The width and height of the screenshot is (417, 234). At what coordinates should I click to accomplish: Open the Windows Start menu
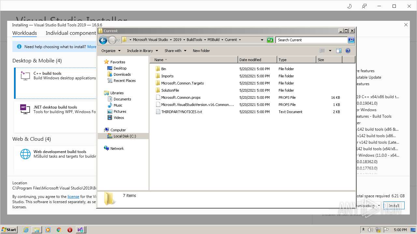pyautogui.click(x=9, y=229)
